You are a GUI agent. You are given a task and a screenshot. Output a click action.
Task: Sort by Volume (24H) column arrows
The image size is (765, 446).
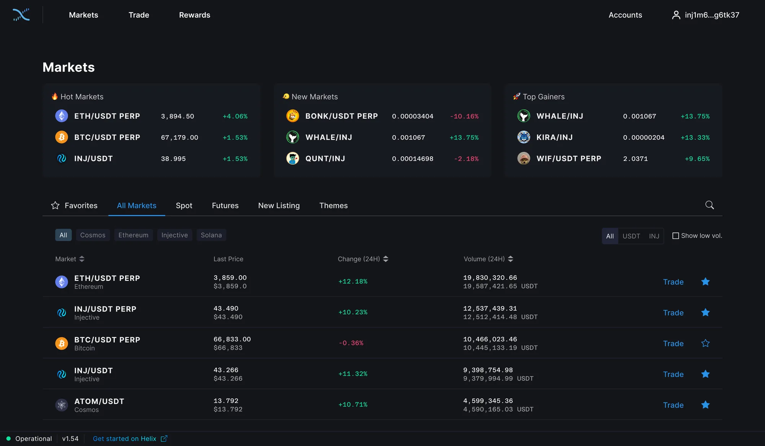(x=510, y=259)
